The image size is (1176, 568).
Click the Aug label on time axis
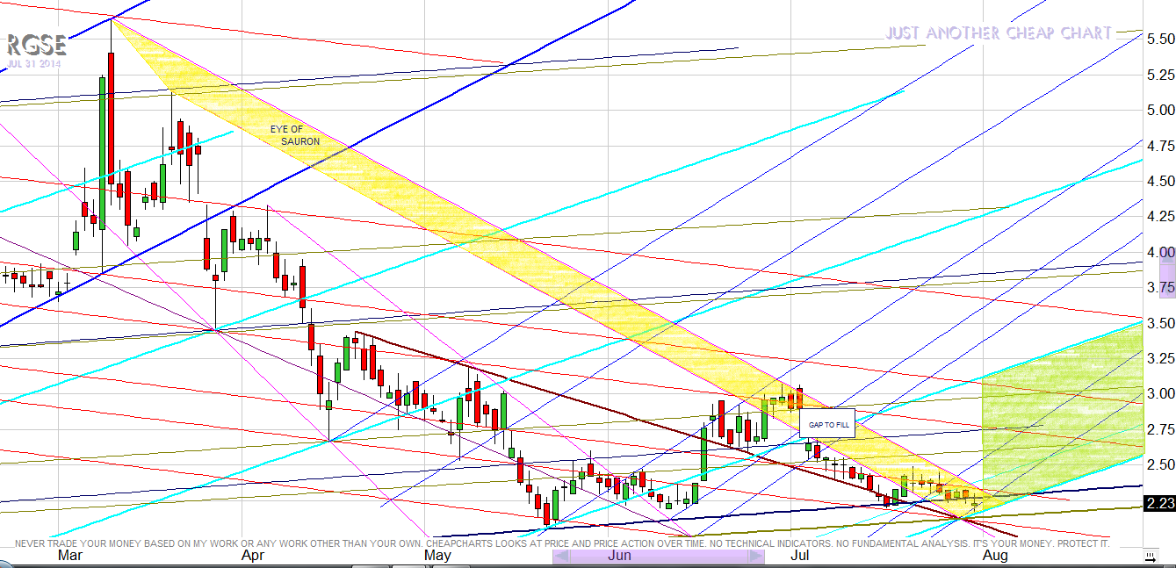pyautogui.click(x=995, y=556)
